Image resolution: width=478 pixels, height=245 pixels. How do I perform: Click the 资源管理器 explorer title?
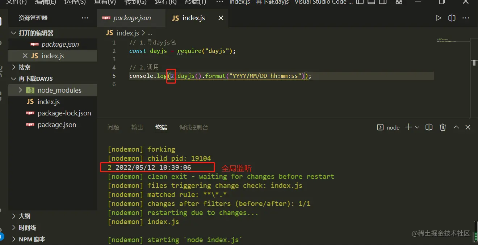pos(33,18)
